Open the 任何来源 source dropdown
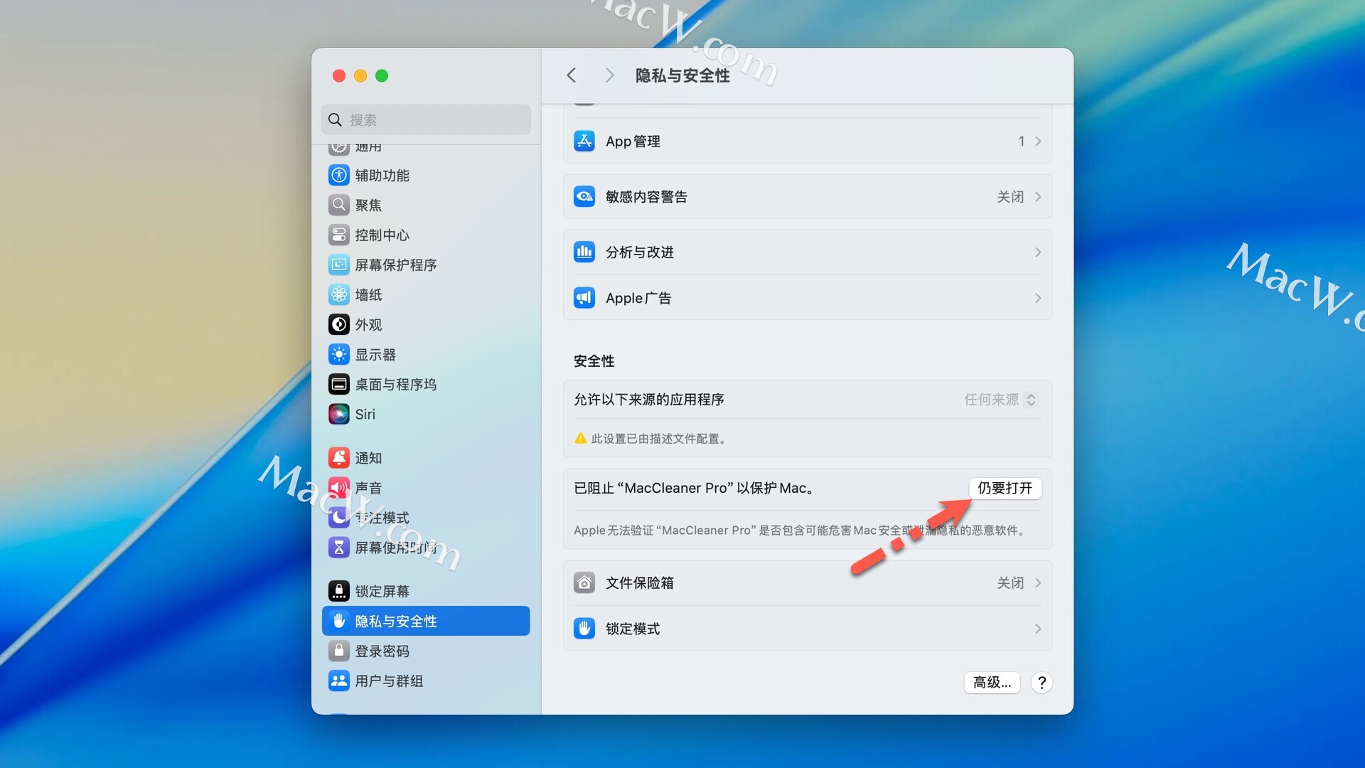This screenshot has height=768, width=1365. click(1001, 400)
